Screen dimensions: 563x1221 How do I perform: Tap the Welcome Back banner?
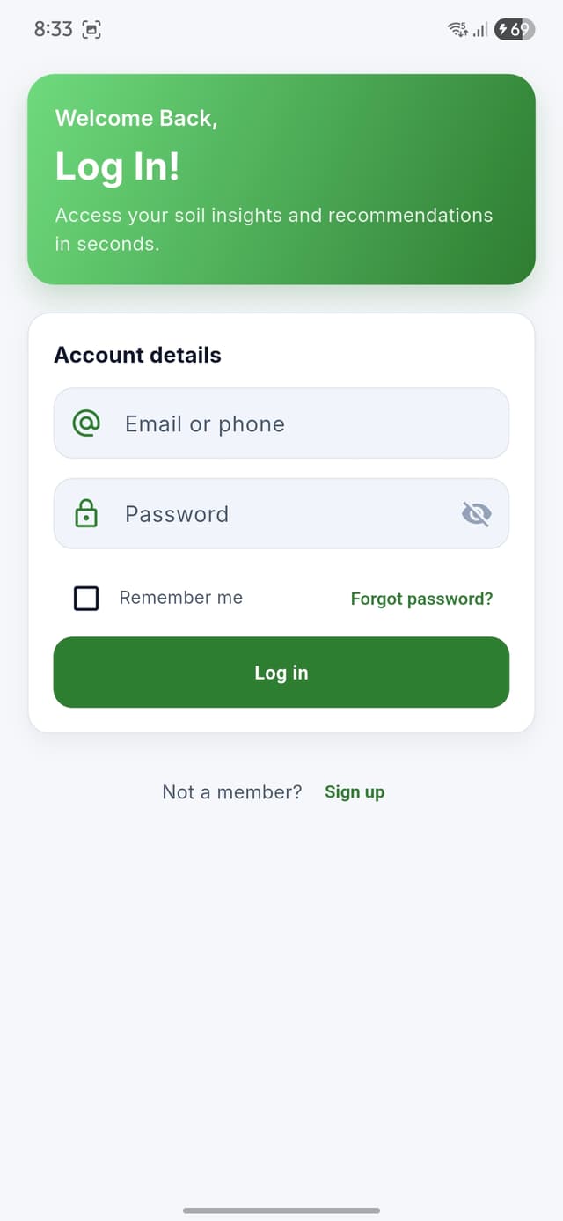[x=281, y=180]
